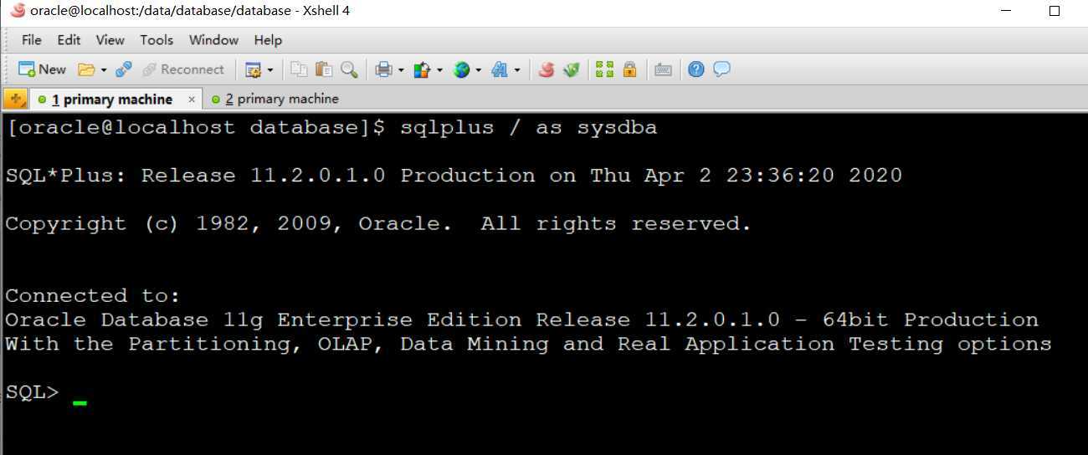Viewport: 1088px width, 455px height.
Task: Expand the globe encoding dropdown arrow
Action: point(478,69)
